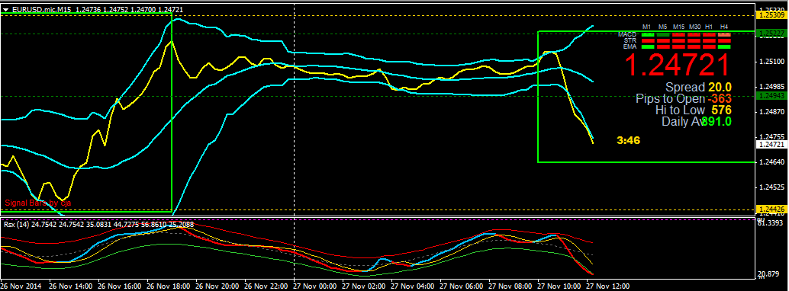Click the EURUSD chart title dropdown triangle
Viewport: 789px width, 291px height.
[x=5, y=9]
